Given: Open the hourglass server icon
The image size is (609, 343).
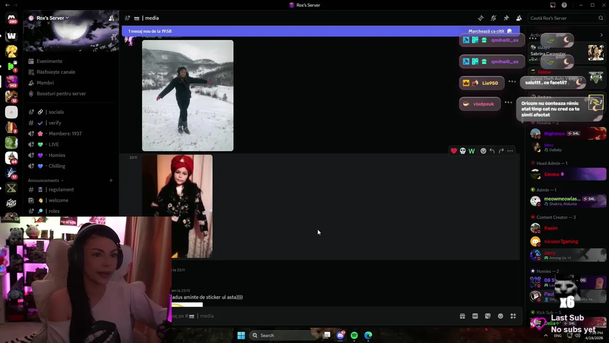Looking at the screenshot, I should tap(11, 188).
